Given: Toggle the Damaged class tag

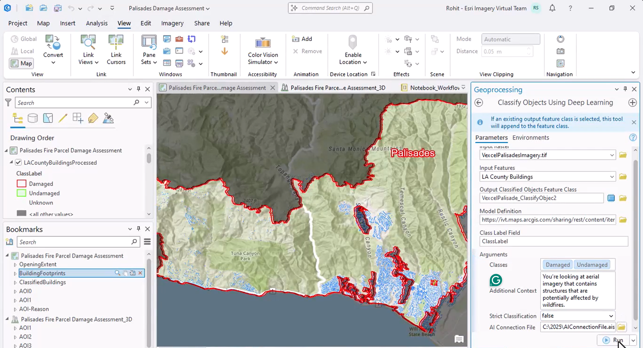Looking at the screenshot, I should (558, 265).
